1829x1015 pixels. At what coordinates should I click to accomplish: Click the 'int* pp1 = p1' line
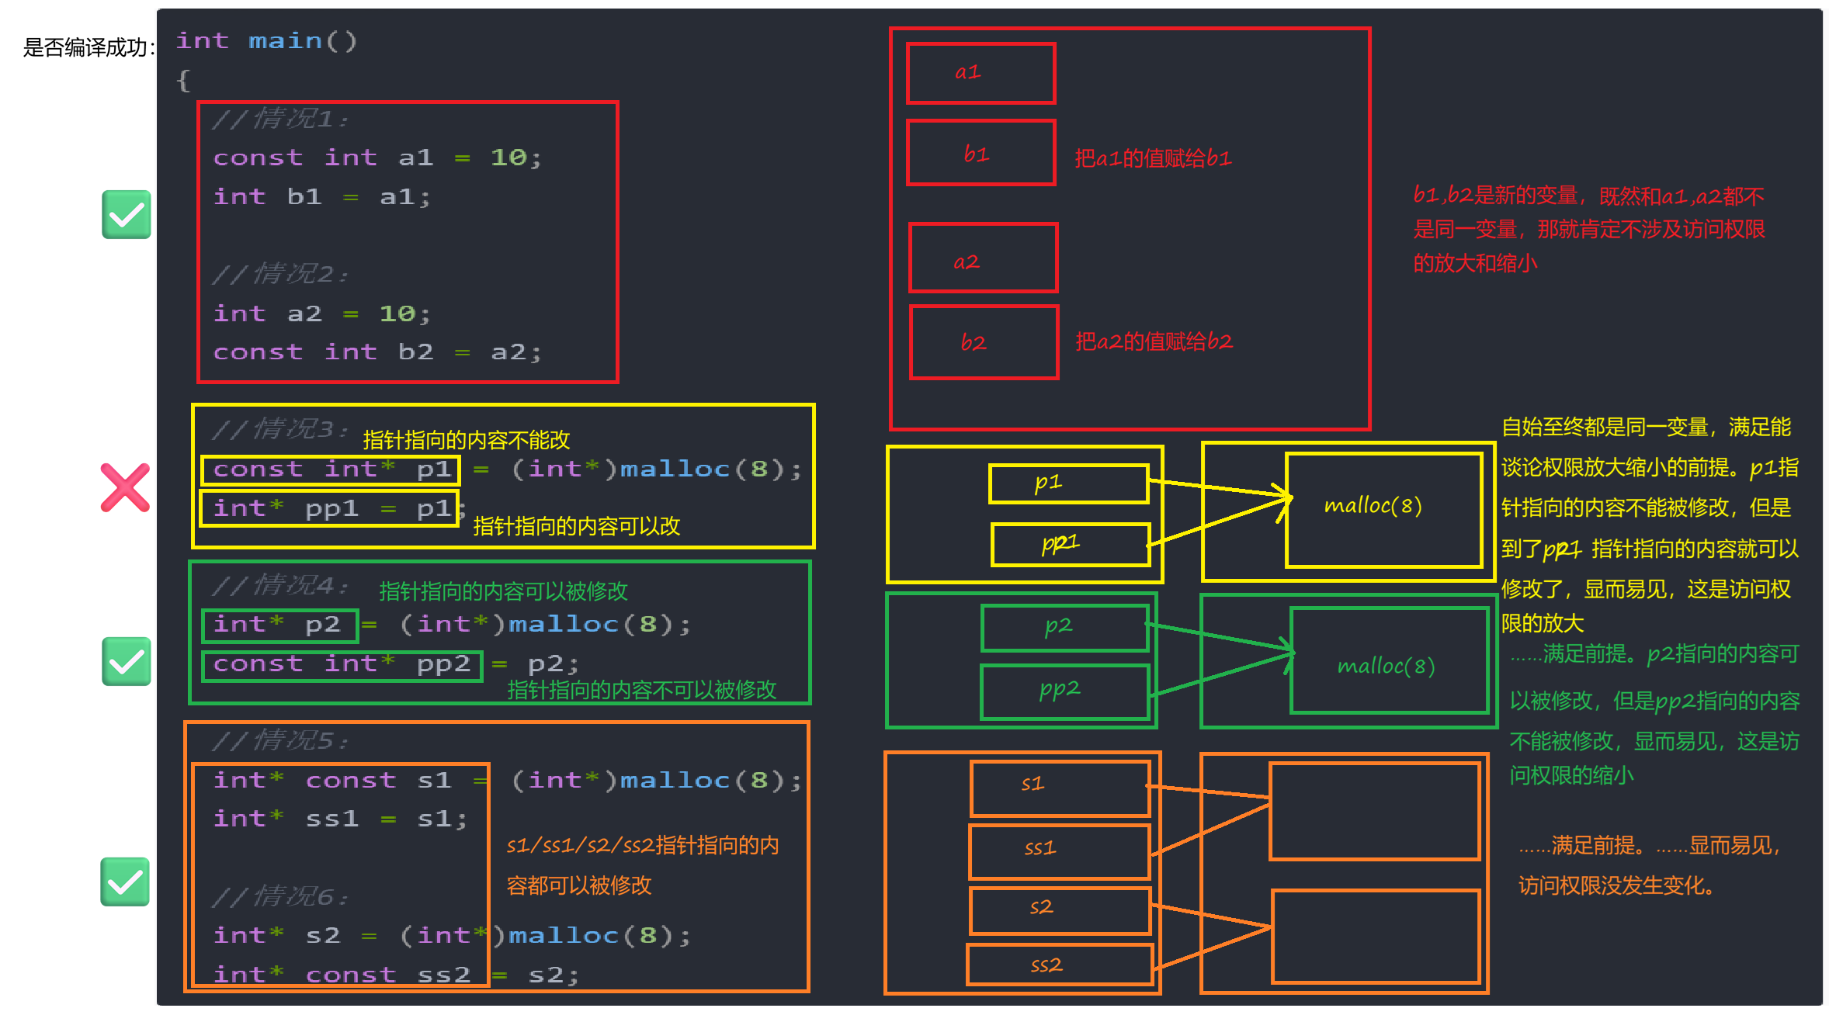[x=330, y=508]
